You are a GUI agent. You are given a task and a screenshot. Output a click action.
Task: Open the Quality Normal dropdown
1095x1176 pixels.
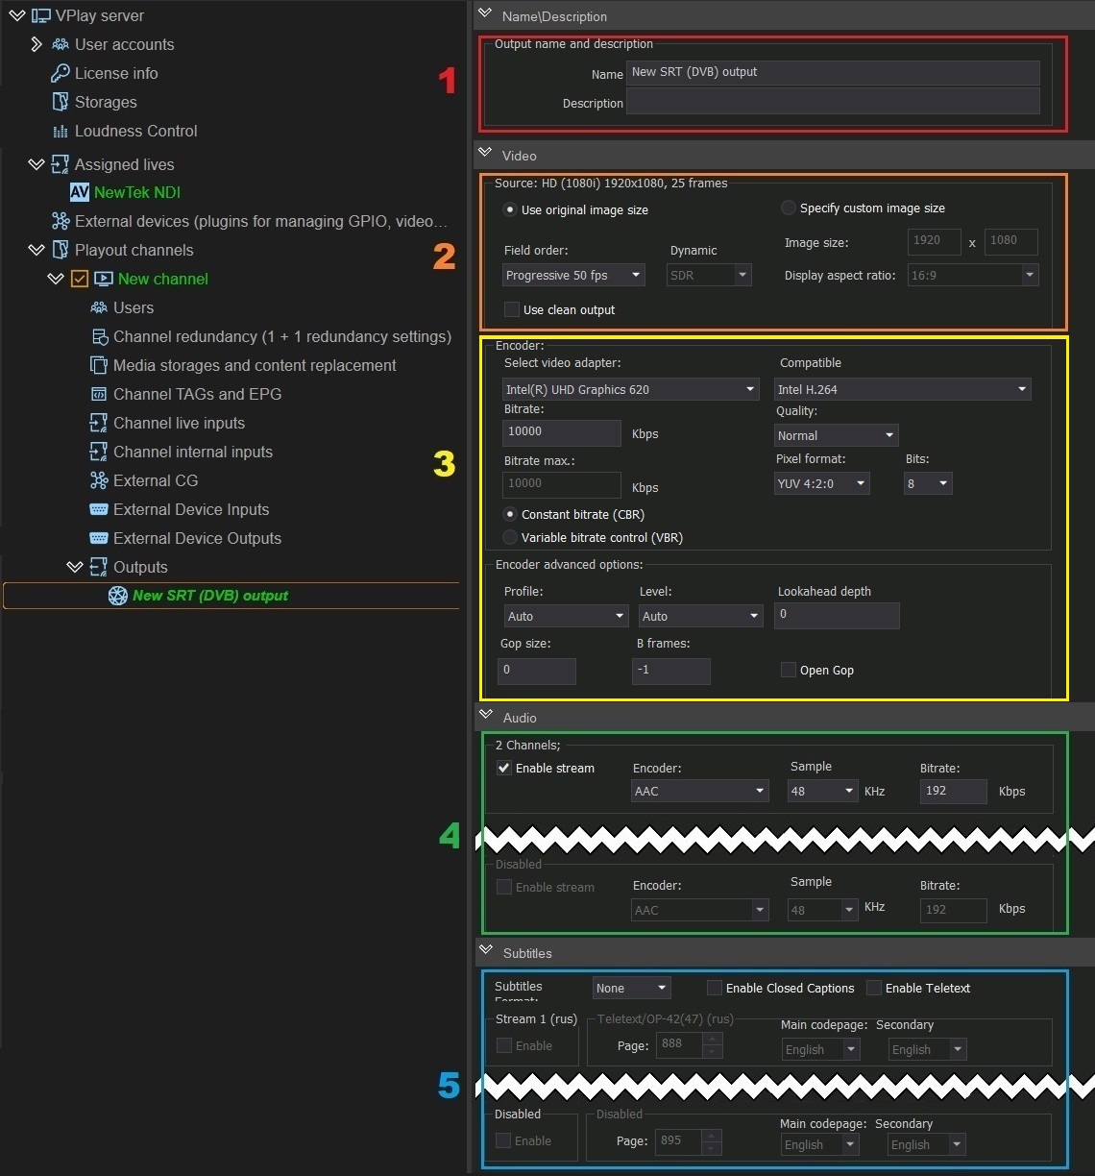point(837,435)
